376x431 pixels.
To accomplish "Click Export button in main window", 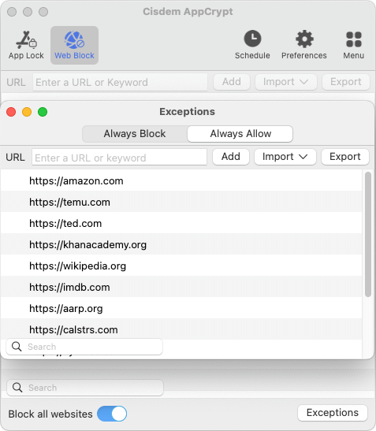I will [346, 82].
